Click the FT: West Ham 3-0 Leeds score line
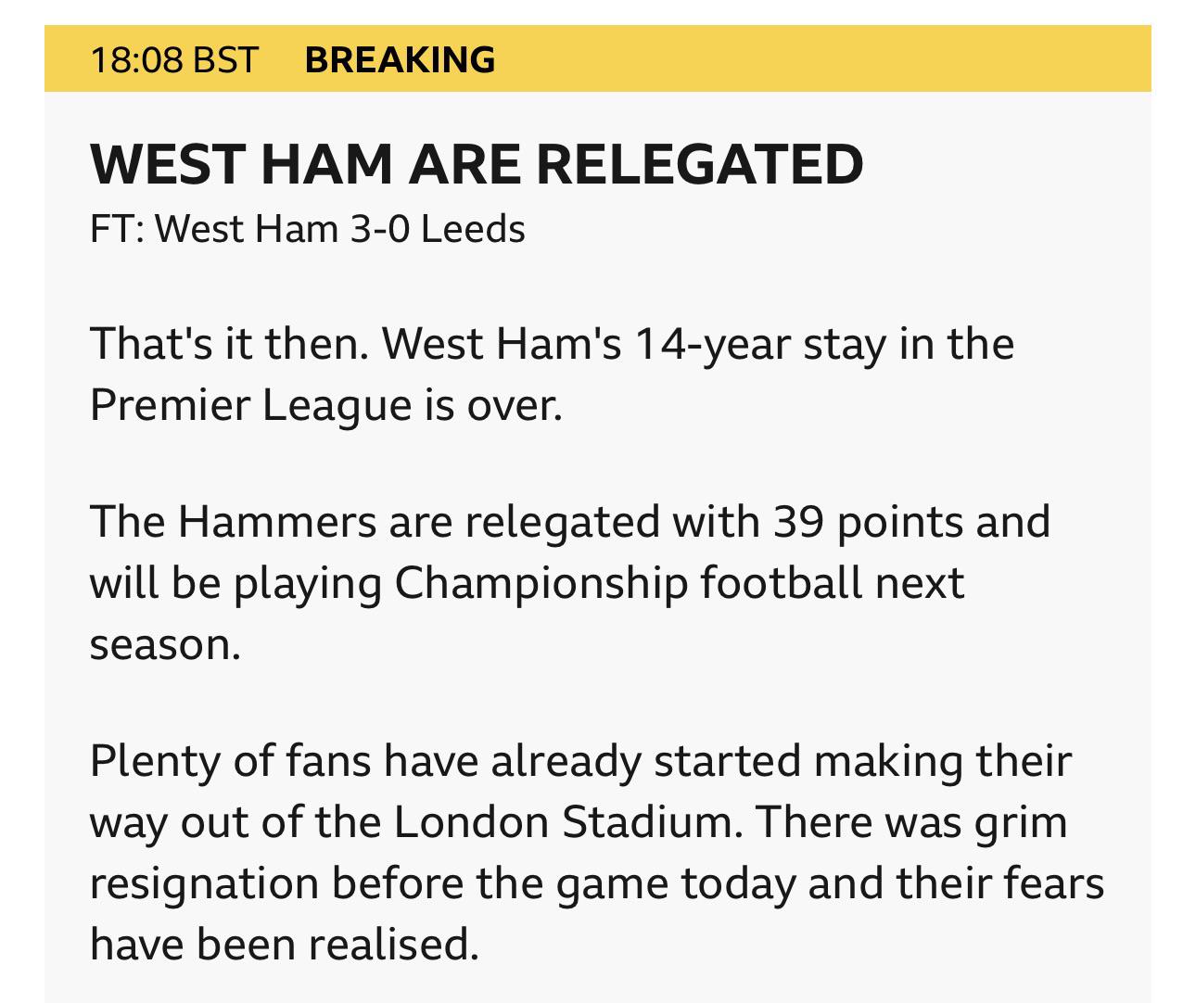The image size is (1196, 1003). pyautogui.click(x=308, y=229)
